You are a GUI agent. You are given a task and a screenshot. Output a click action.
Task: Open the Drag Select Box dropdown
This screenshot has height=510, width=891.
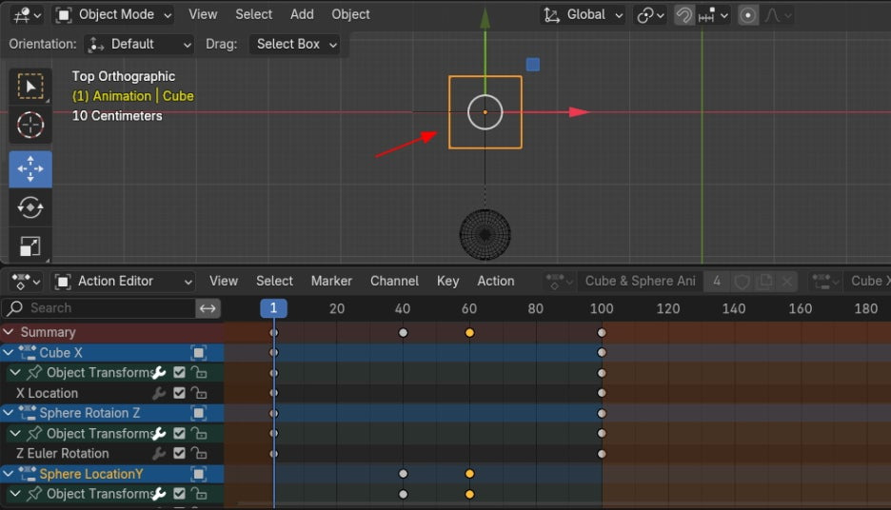[x=294, y=45]
